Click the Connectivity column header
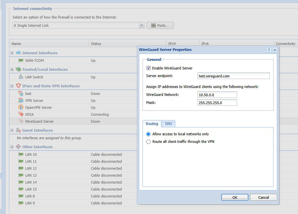The image size is (298, 214). click(286, 44)
